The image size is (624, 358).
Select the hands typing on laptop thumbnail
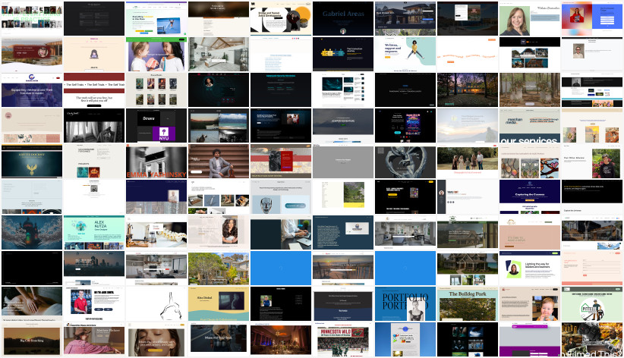click(x=281, y=233)
